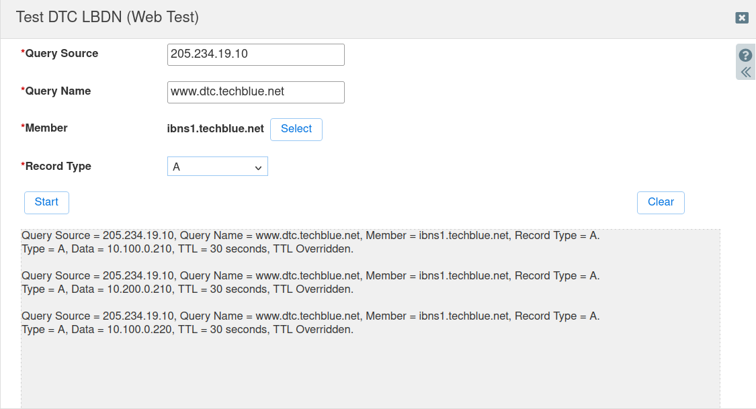Collapse the side panel with double-chevron icon
756x409 pixels.
pos(745,71)
